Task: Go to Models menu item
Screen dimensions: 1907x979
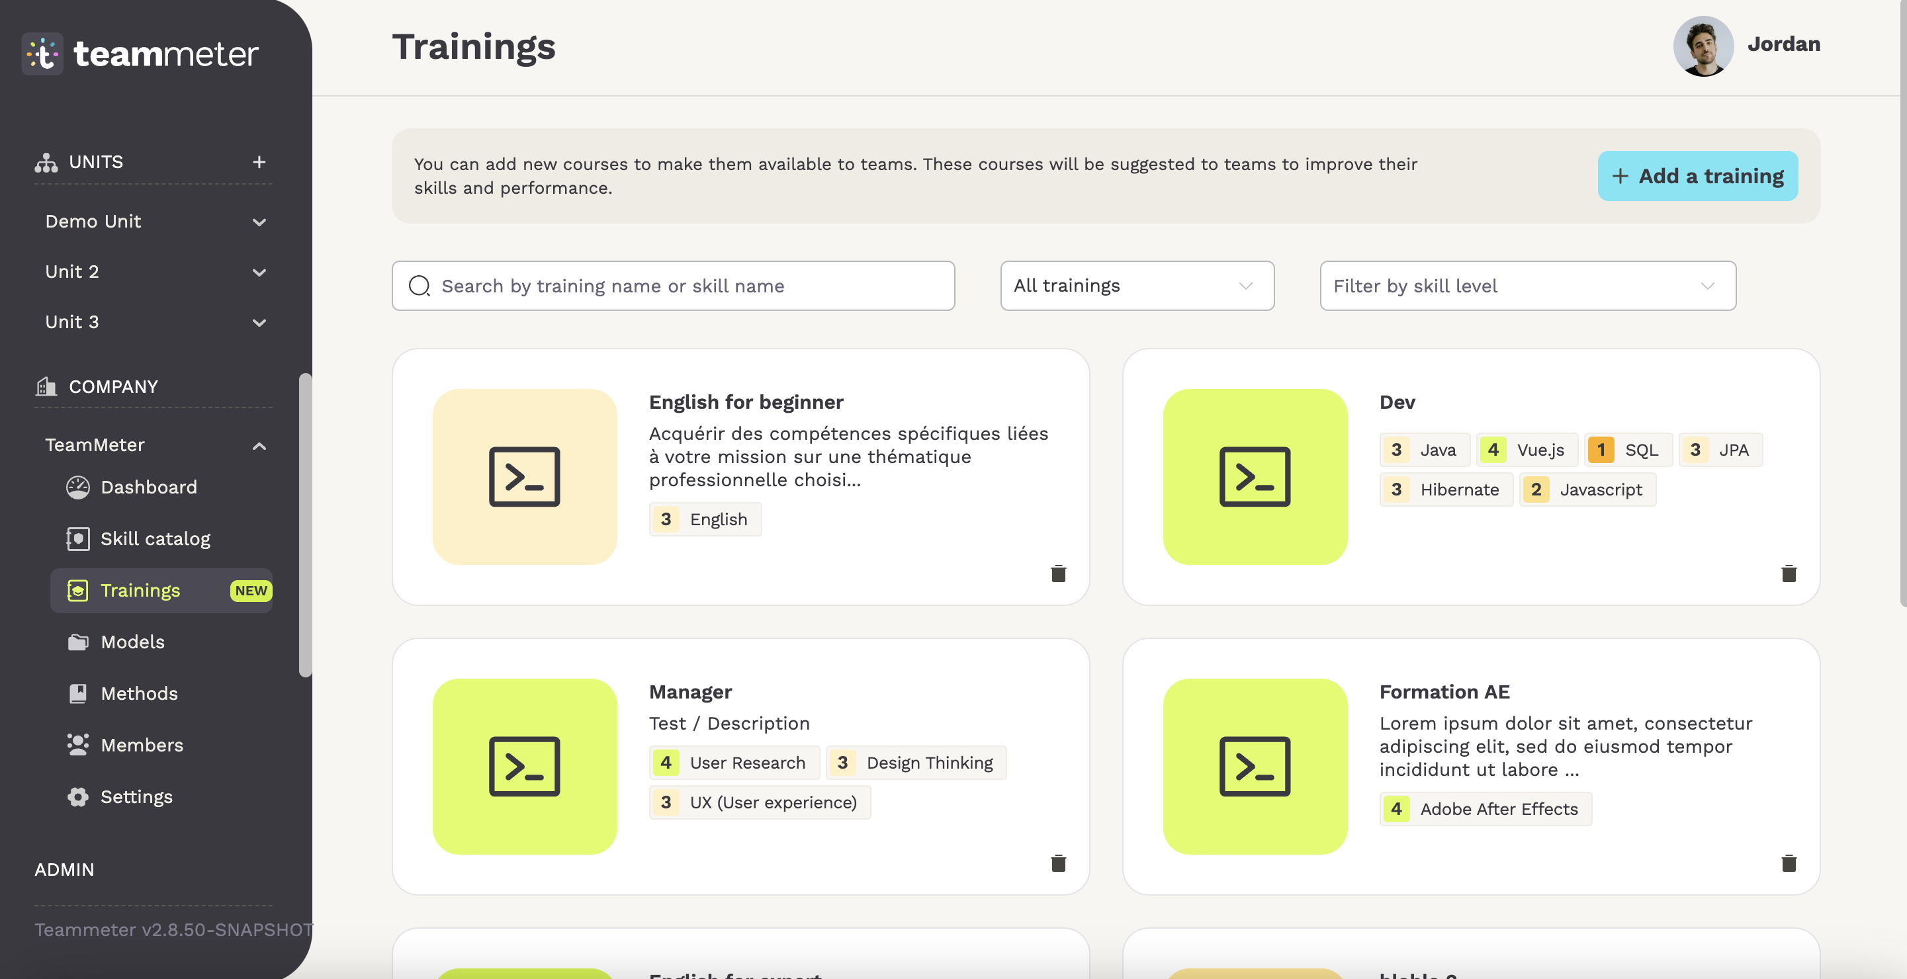Action: pos(132,642)
